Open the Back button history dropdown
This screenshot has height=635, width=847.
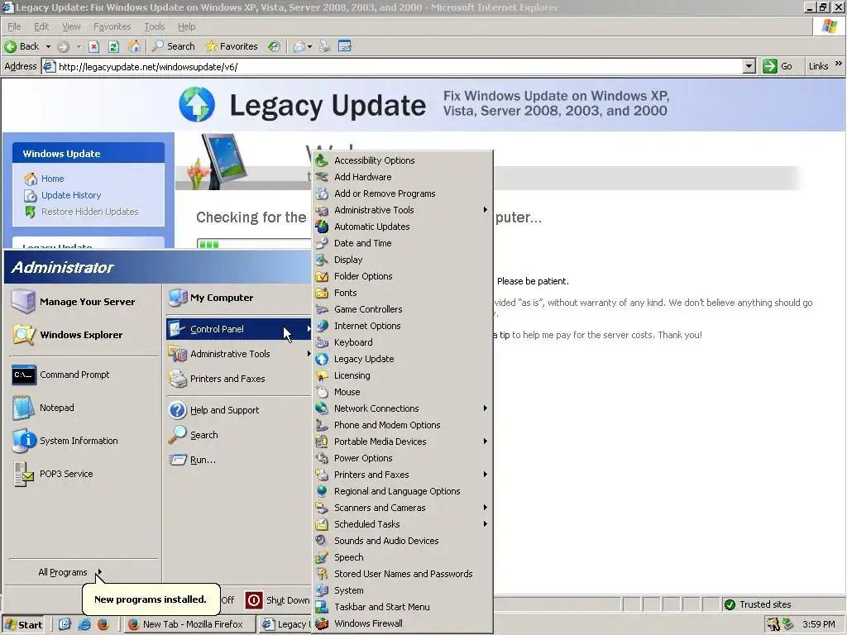(48, 46)
